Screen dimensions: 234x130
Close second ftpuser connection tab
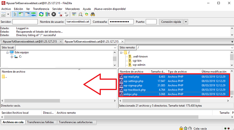coord(122,42)
